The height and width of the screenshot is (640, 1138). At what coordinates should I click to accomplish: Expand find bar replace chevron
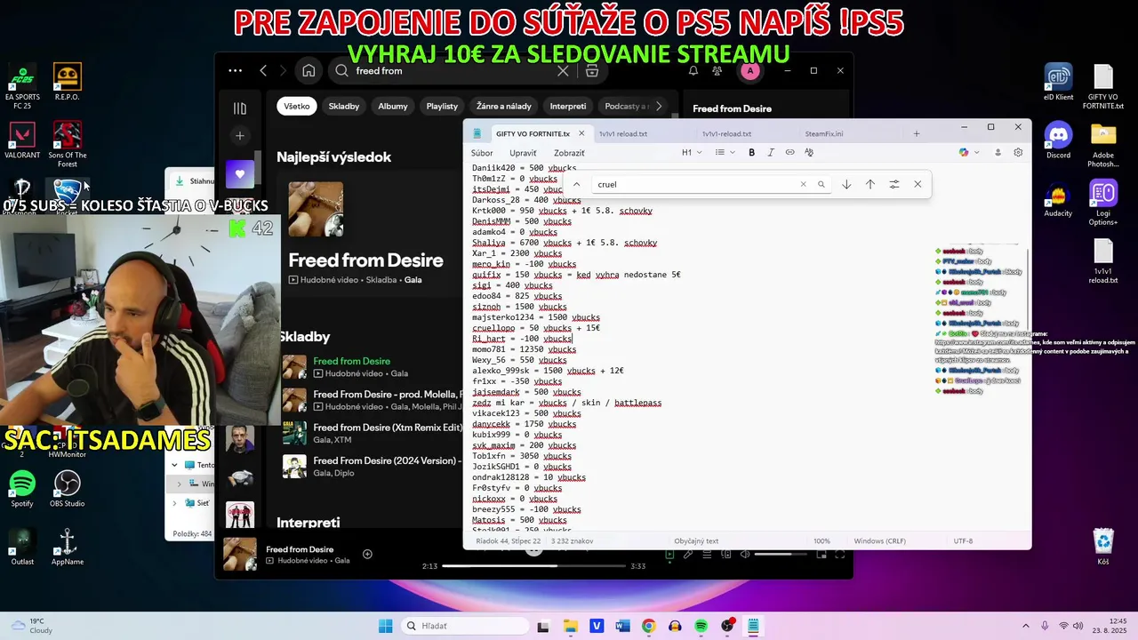pos(576,184)
